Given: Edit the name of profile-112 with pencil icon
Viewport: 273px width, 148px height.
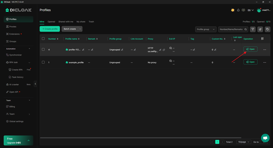Looking at the screenshot, I should [83, 50].
